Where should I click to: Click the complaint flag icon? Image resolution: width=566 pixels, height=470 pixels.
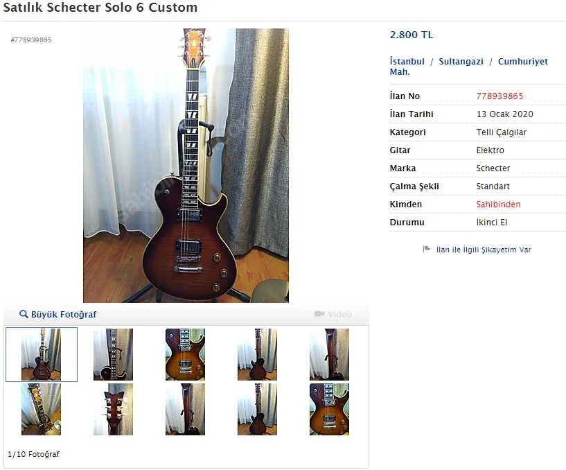tap(427, 249)
